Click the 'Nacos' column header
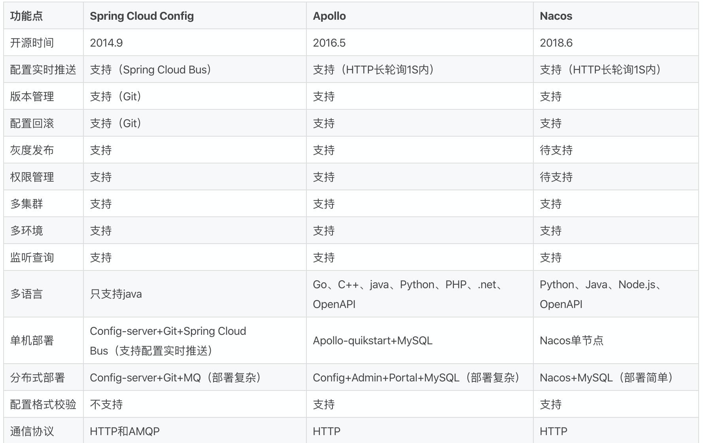 pyautogui.click(x=616, y=16)
